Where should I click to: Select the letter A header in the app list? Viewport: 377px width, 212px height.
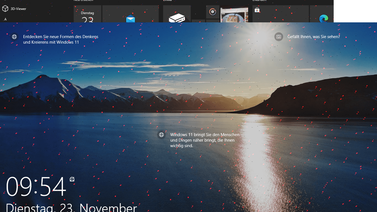(x=5, y=19)
